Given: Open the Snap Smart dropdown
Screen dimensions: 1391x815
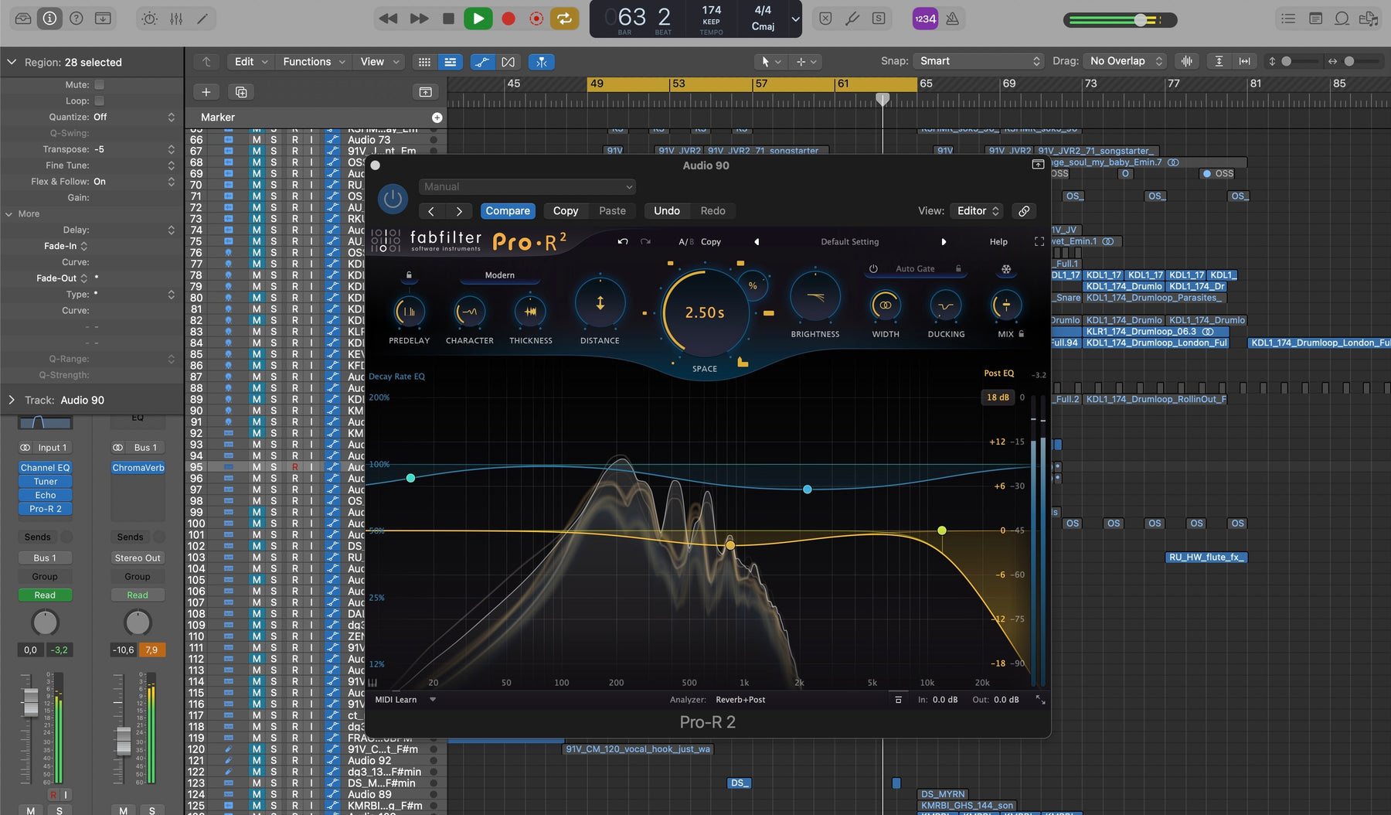Looking at the screenshot, I should (978, 61).
